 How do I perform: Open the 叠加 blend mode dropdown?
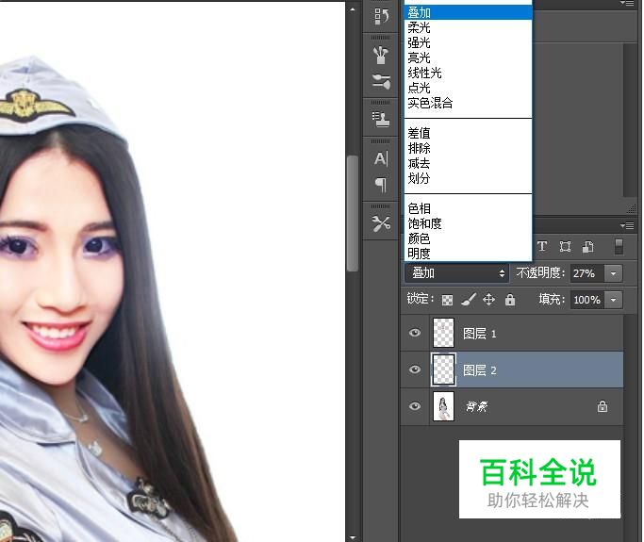(x=457, y=273)
